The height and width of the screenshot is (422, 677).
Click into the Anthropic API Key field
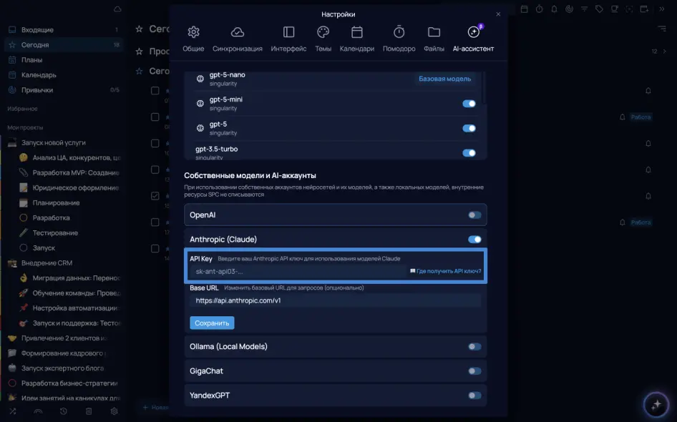click(297, 272)
